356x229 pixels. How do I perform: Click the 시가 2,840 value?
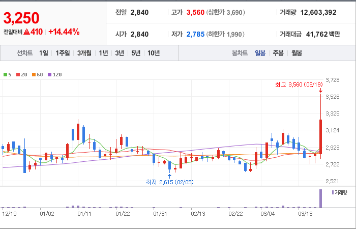click(139, 34)
